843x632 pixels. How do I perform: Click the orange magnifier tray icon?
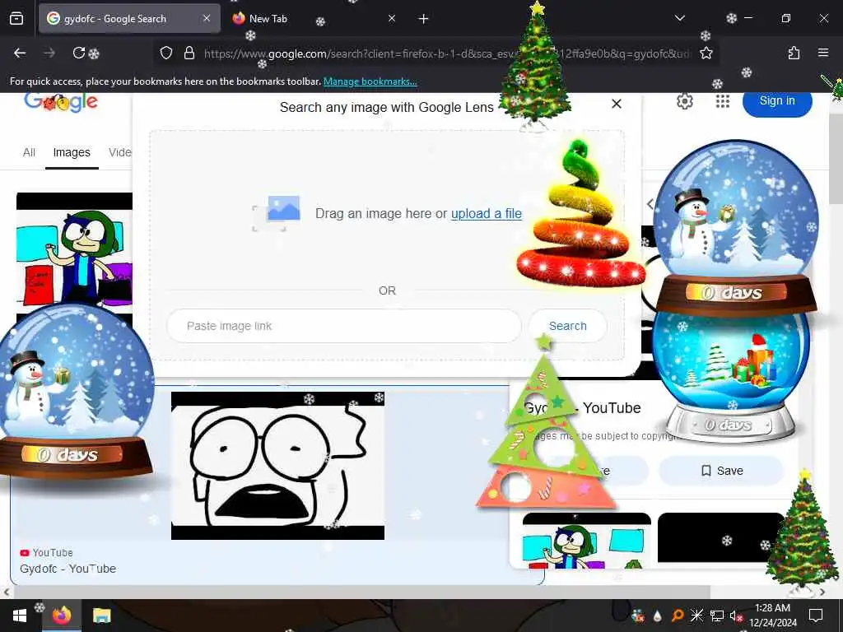678,616
